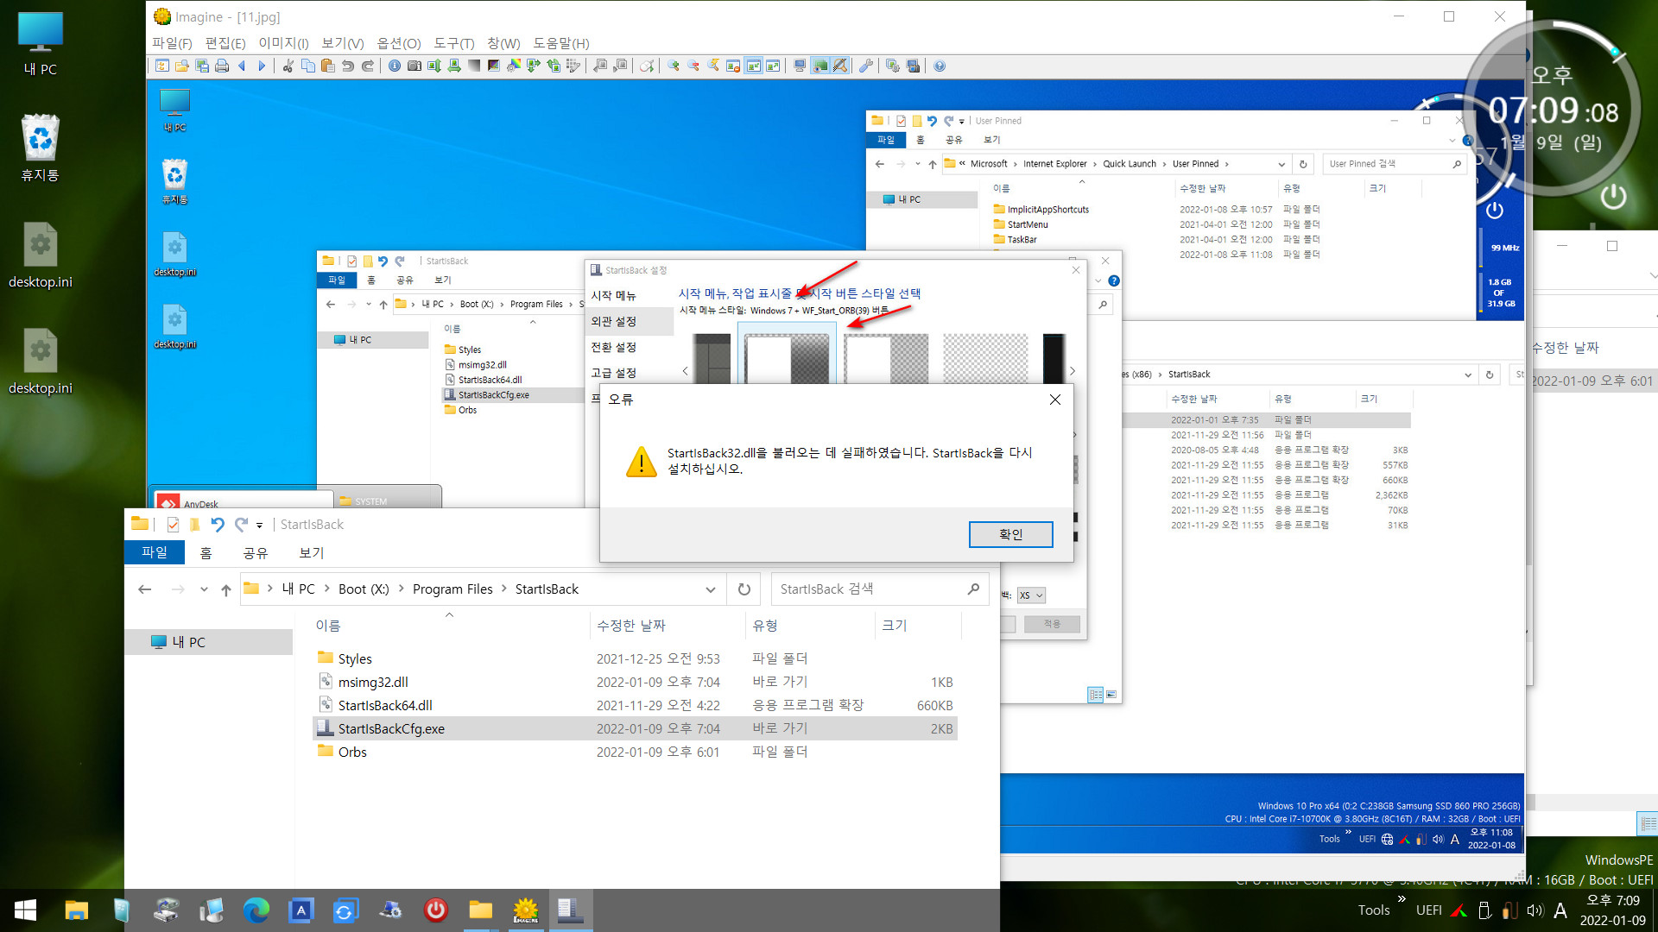Click the scissors Cut icon in Imagine
The width and height of the screenshot is (1658, 932).
pos(288,66)
